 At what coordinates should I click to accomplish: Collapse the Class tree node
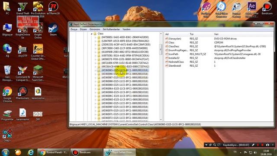point(91,34)
